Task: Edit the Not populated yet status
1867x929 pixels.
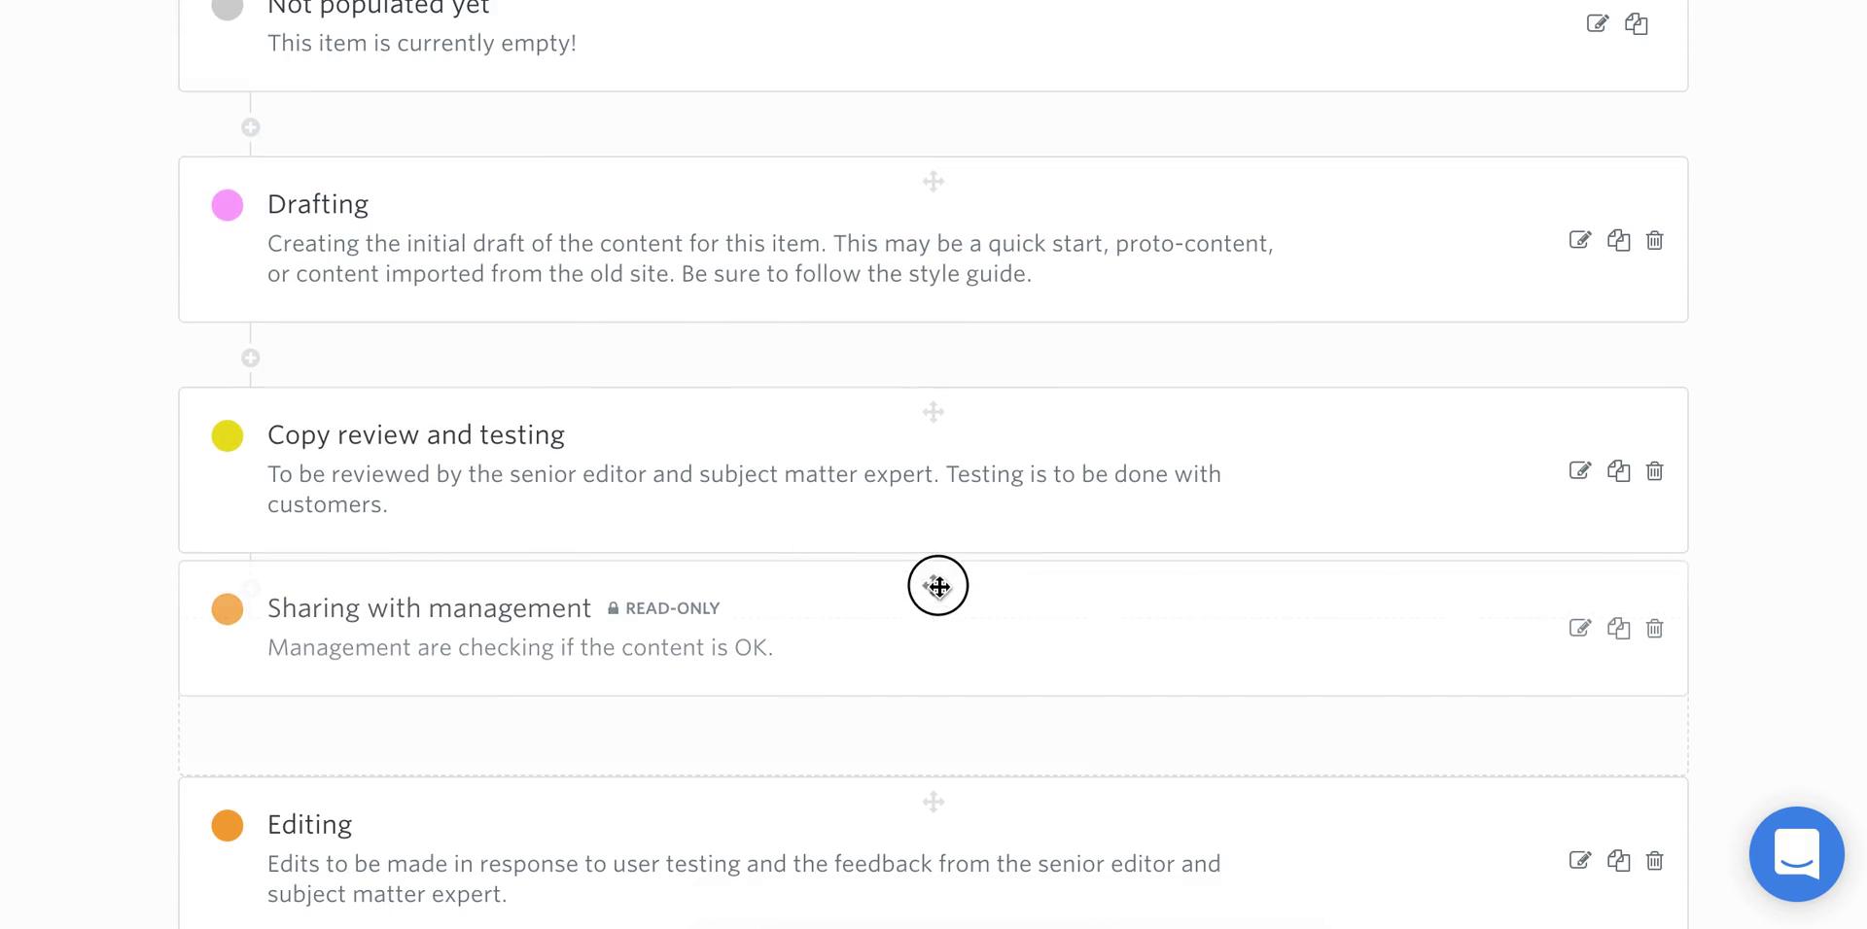Action: (x=1598, y=23)
